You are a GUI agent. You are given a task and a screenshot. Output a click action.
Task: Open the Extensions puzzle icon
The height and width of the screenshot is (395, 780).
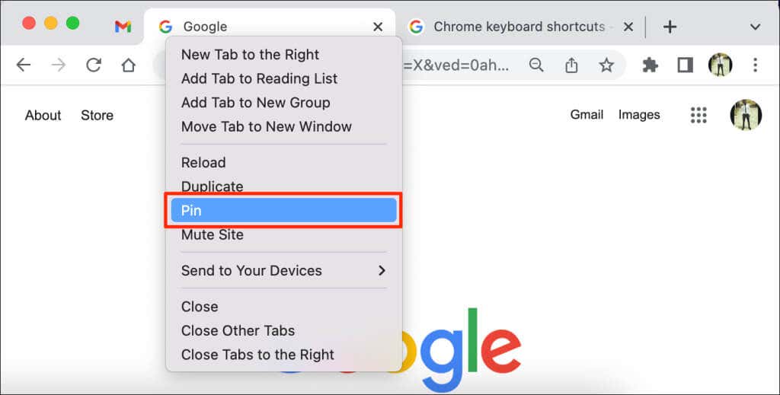point(651,65)
